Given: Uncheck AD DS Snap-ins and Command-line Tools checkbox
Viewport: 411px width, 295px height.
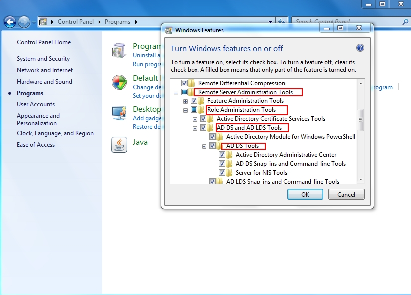Looking at the screenshot, I should point(222,164).
